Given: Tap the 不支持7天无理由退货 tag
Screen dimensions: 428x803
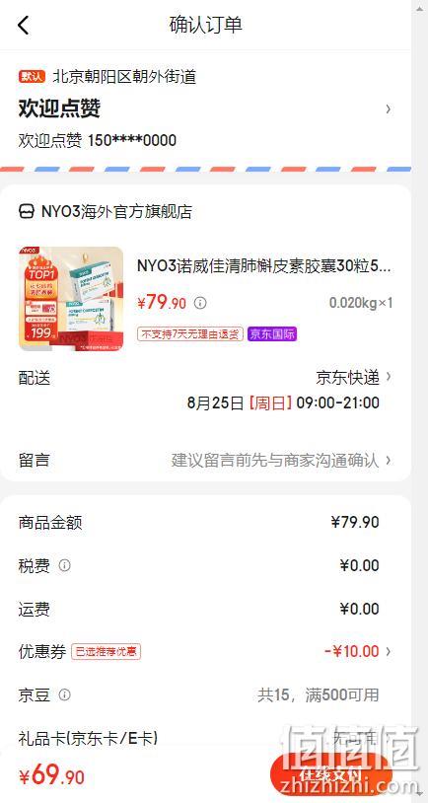Looking at the screenshot, I should [190, 334].
